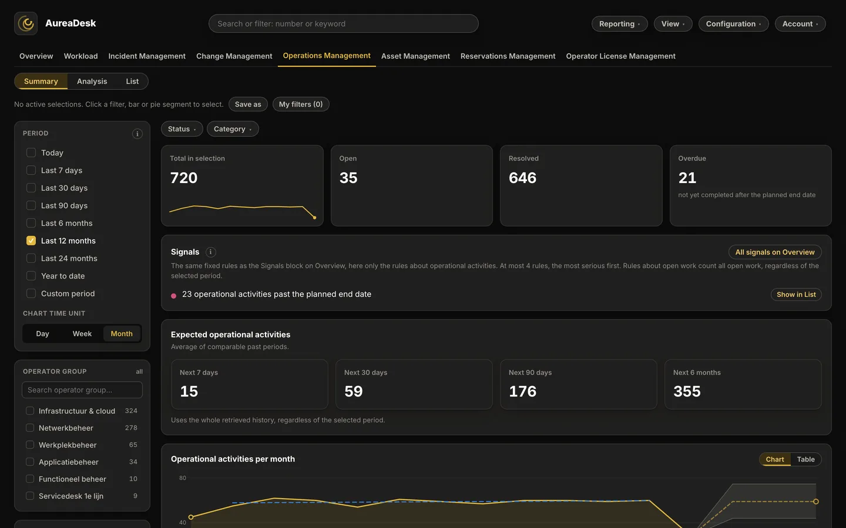
Task: Click All signals on Overview link
Action: 775,252
